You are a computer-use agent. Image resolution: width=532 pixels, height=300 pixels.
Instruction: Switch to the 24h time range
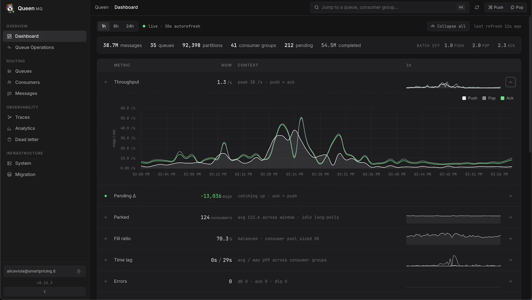coord(130,26)
